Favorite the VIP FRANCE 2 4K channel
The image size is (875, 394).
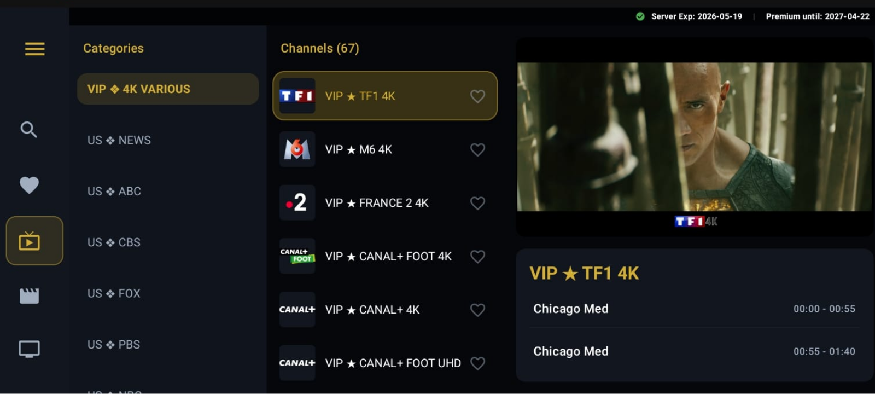point(477,203)
